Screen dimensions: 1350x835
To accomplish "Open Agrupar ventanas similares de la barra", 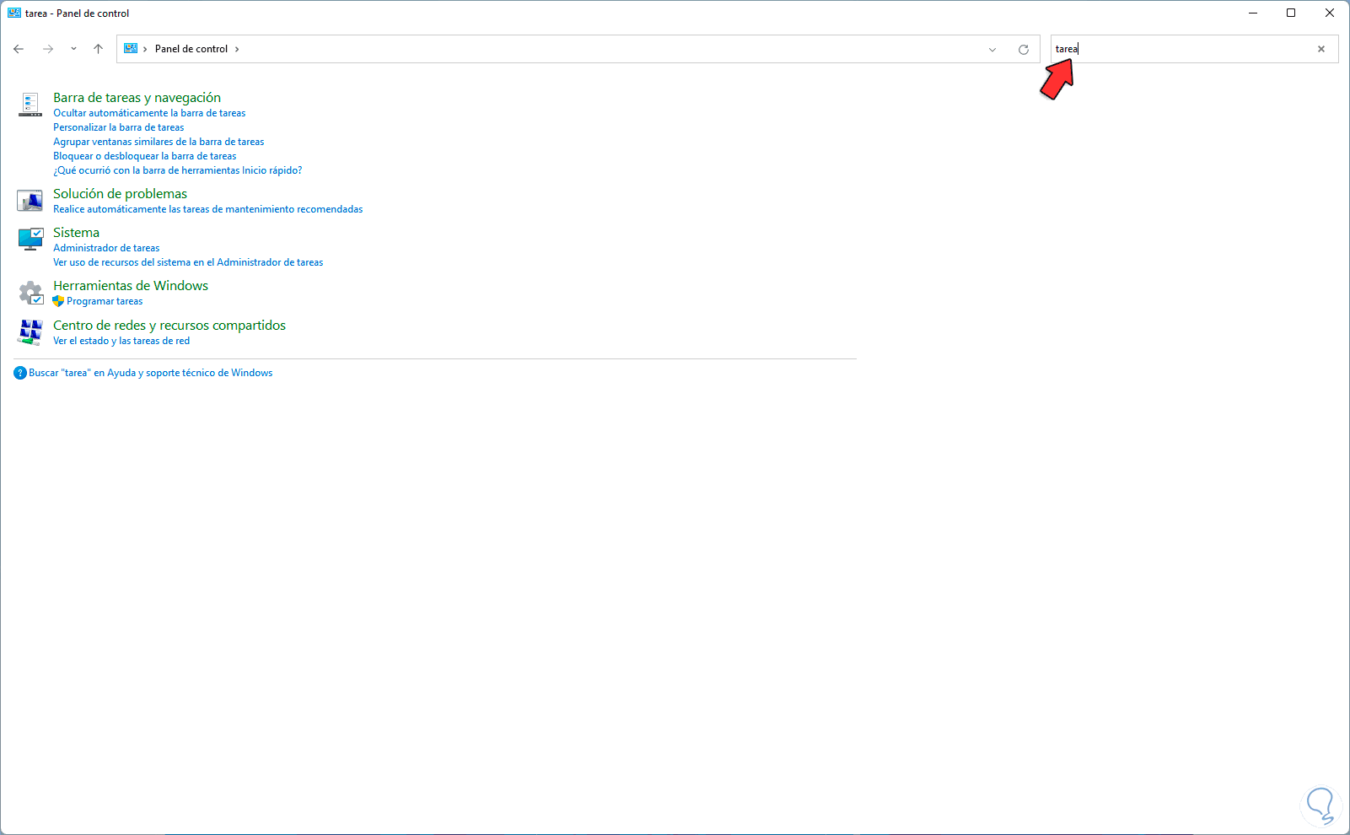I will coord(159,142).
